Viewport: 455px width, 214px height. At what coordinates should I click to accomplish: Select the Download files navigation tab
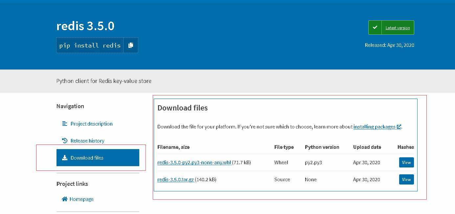click(x=98, y=158)
